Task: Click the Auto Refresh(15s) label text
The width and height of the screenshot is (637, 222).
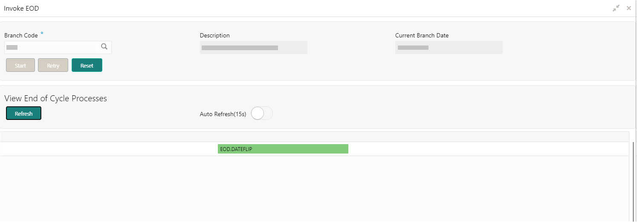Action: click(223, 114)
